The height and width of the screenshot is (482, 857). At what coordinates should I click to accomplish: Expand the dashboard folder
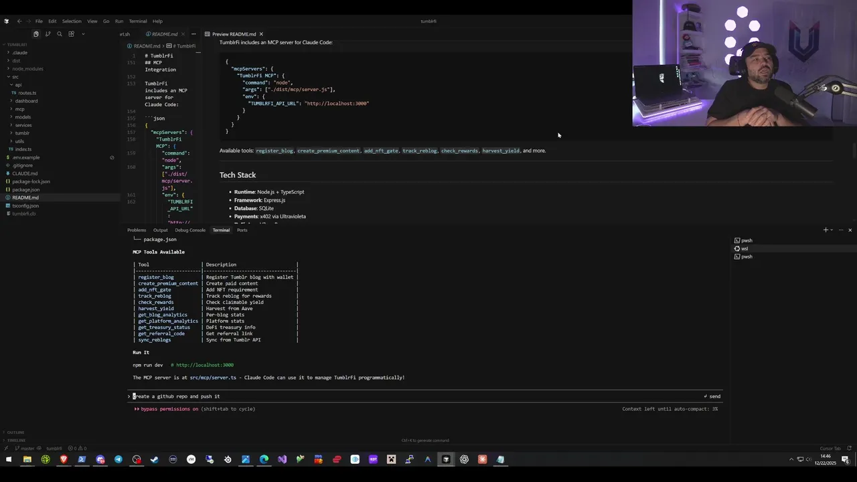26,101
